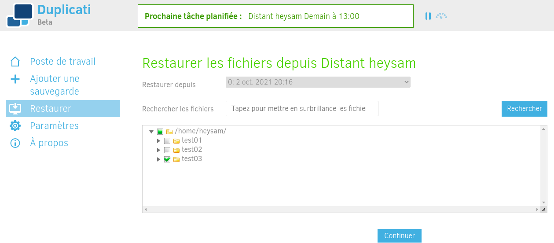Check the test02 folder checkbox

pyautogui.click(x=167, y=150)
